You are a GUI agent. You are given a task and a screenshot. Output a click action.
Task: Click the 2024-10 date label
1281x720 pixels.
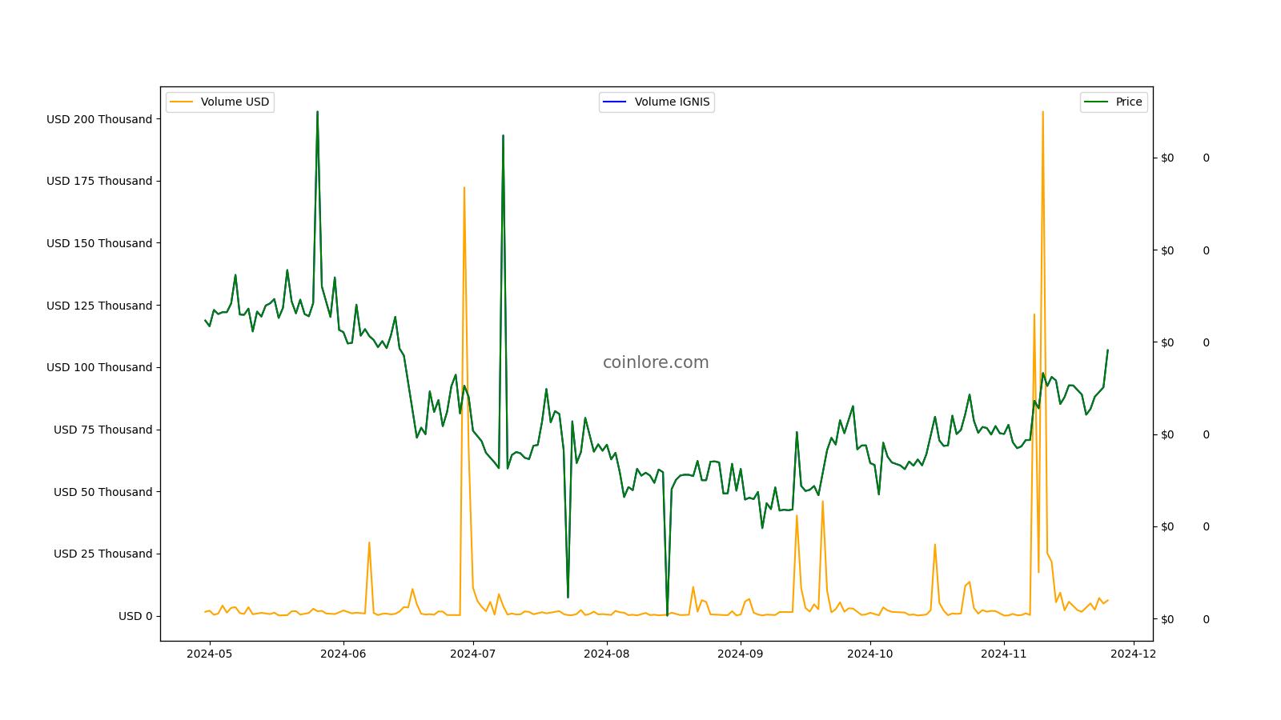pyautogui.click(x=870, y=654)
